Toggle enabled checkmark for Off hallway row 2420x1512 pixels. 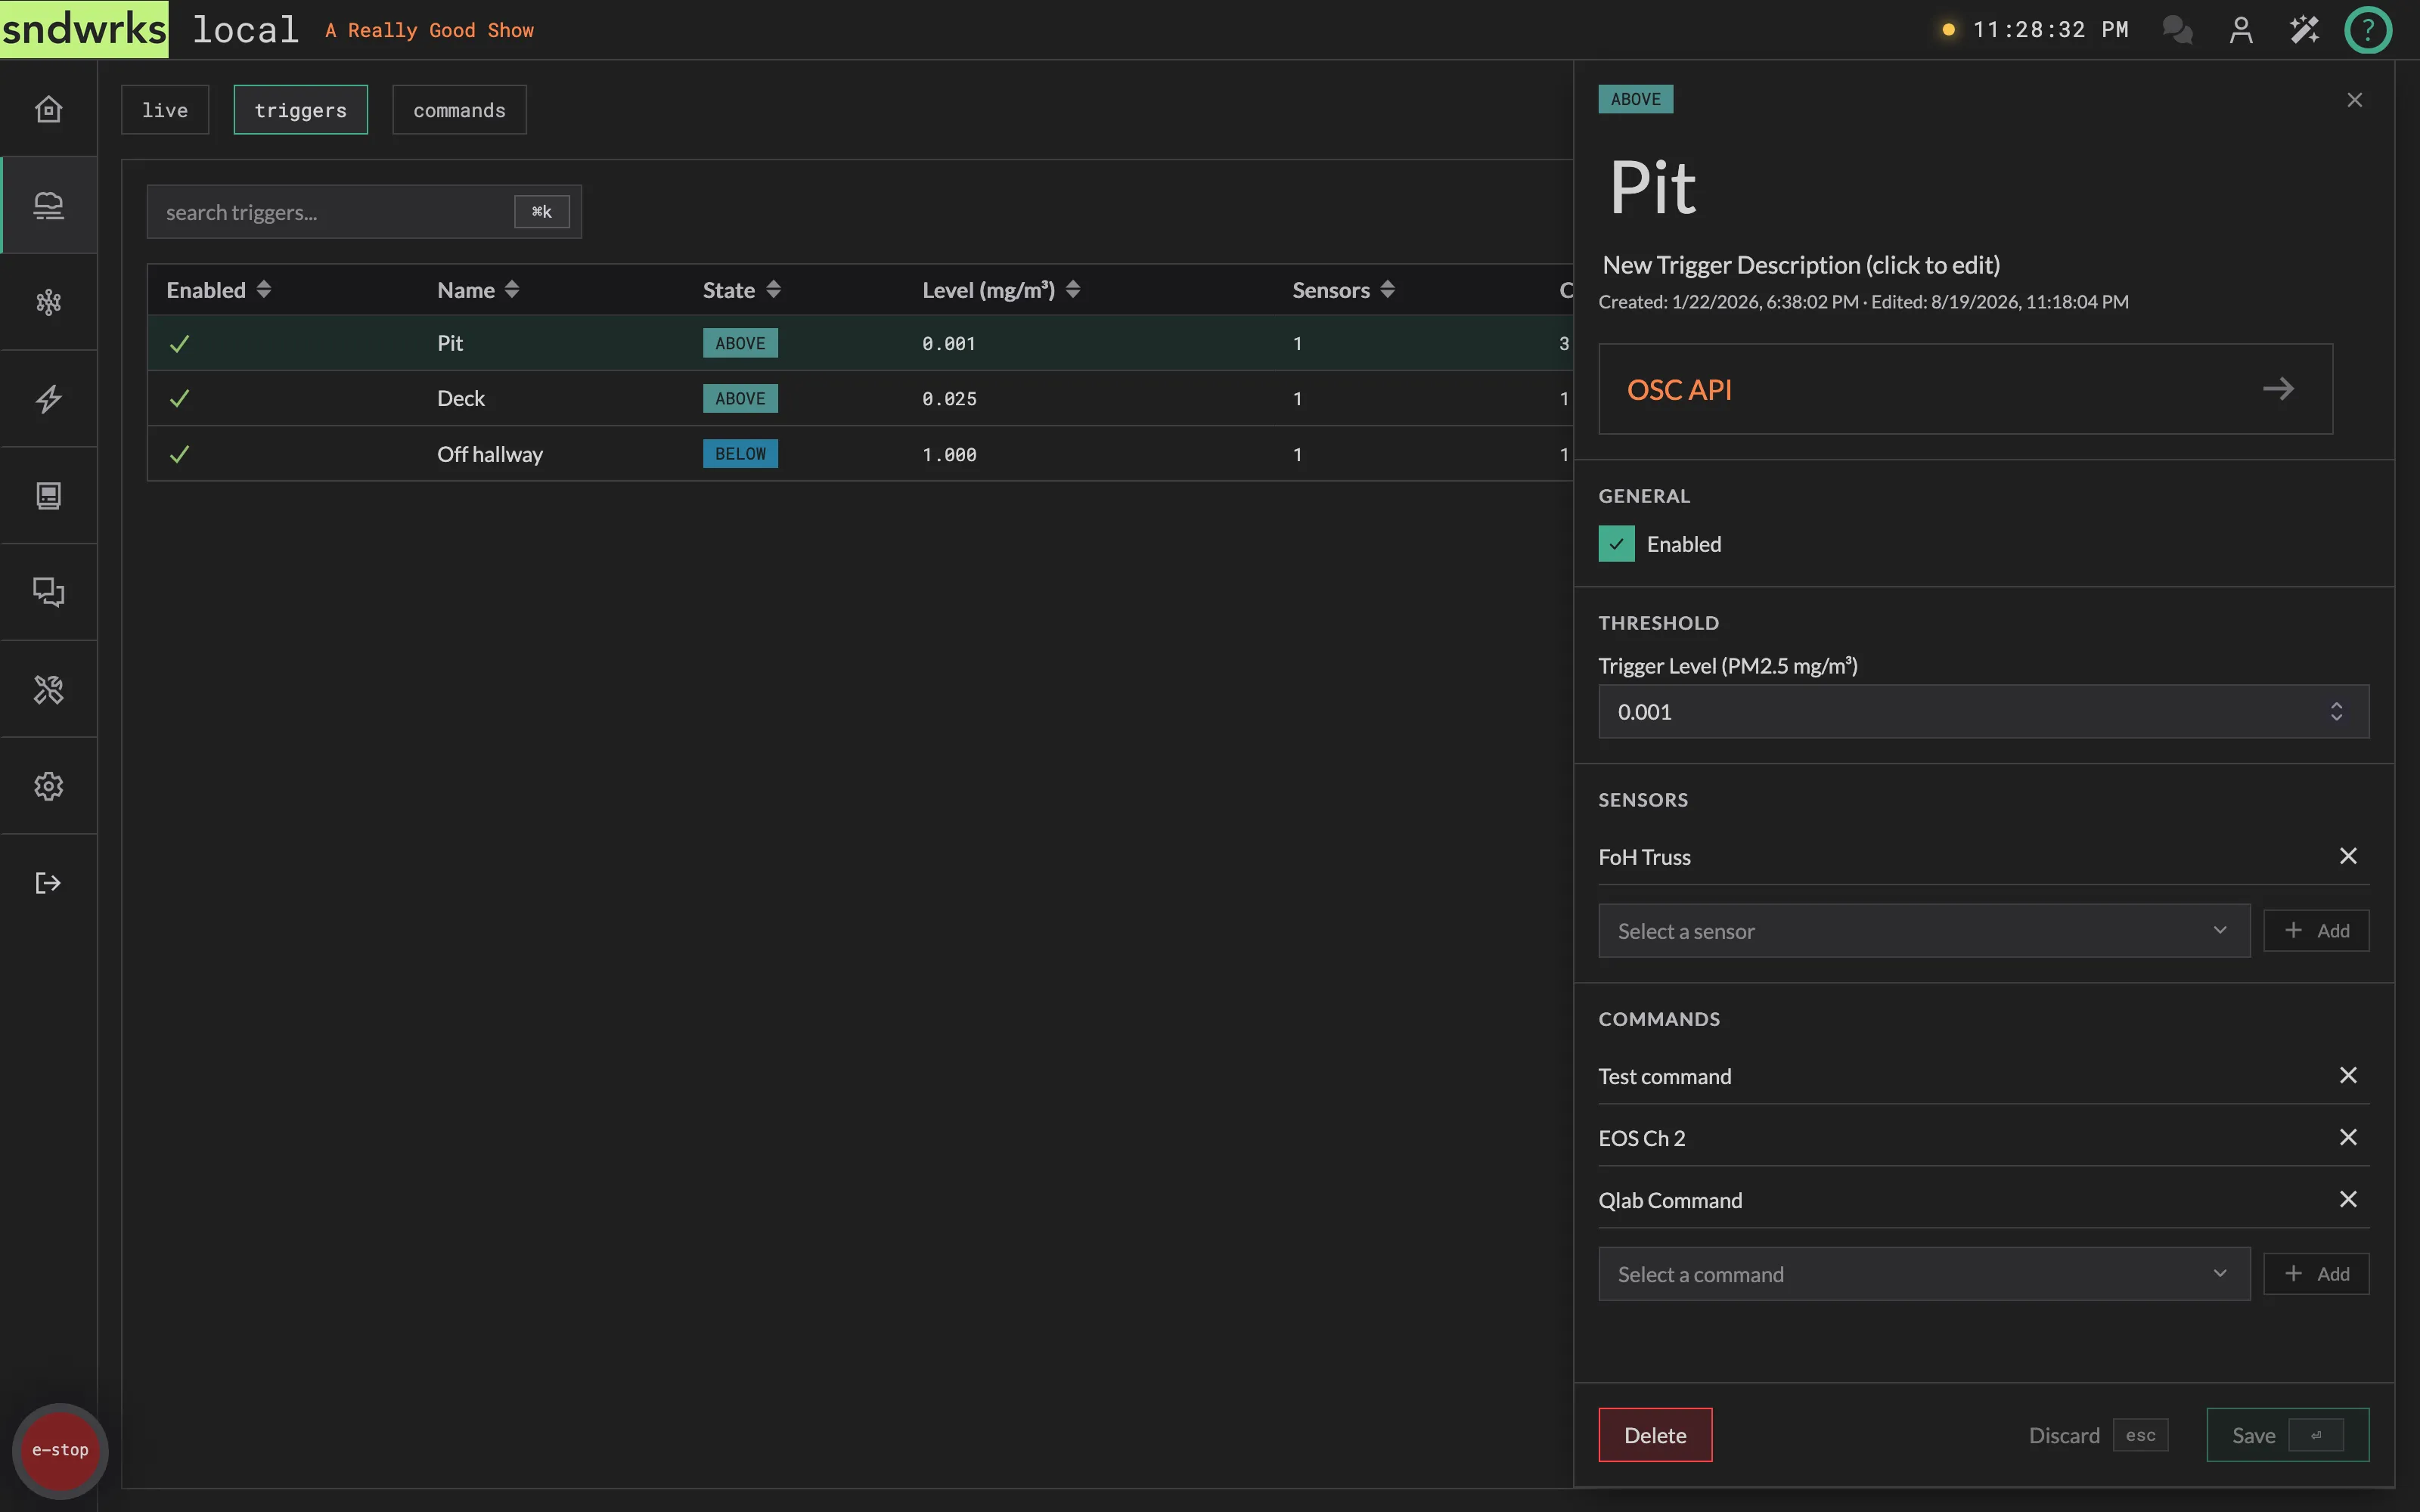tap(180, 454)
